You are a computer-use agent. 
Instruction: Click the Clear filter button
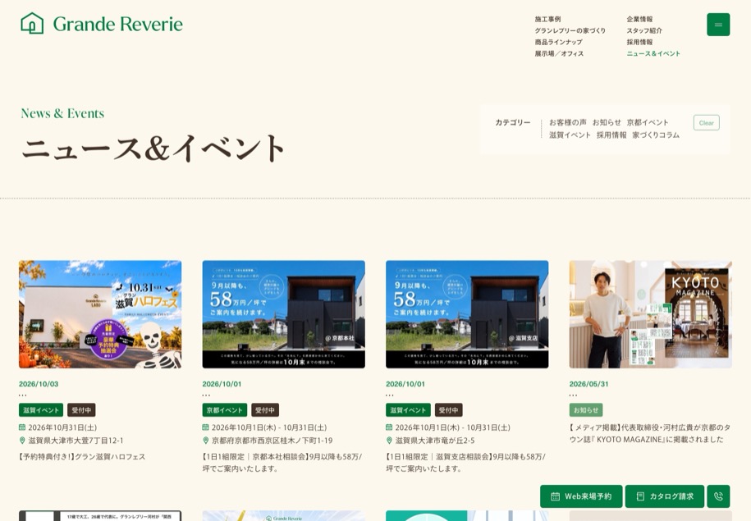[x=707, y=122]
